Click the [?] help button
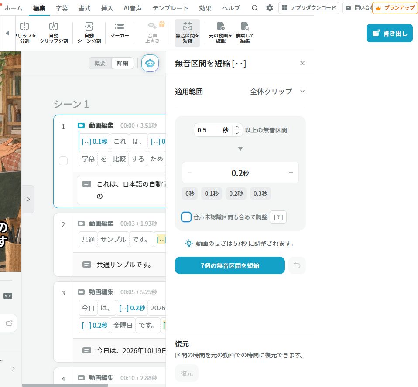 278,217
